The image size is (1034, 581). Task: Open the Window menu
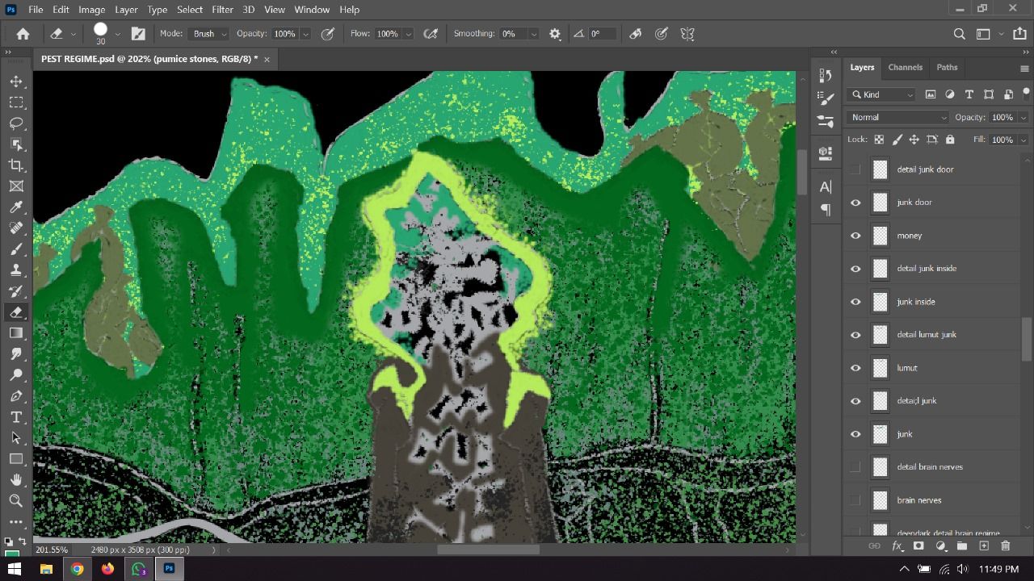312,10
